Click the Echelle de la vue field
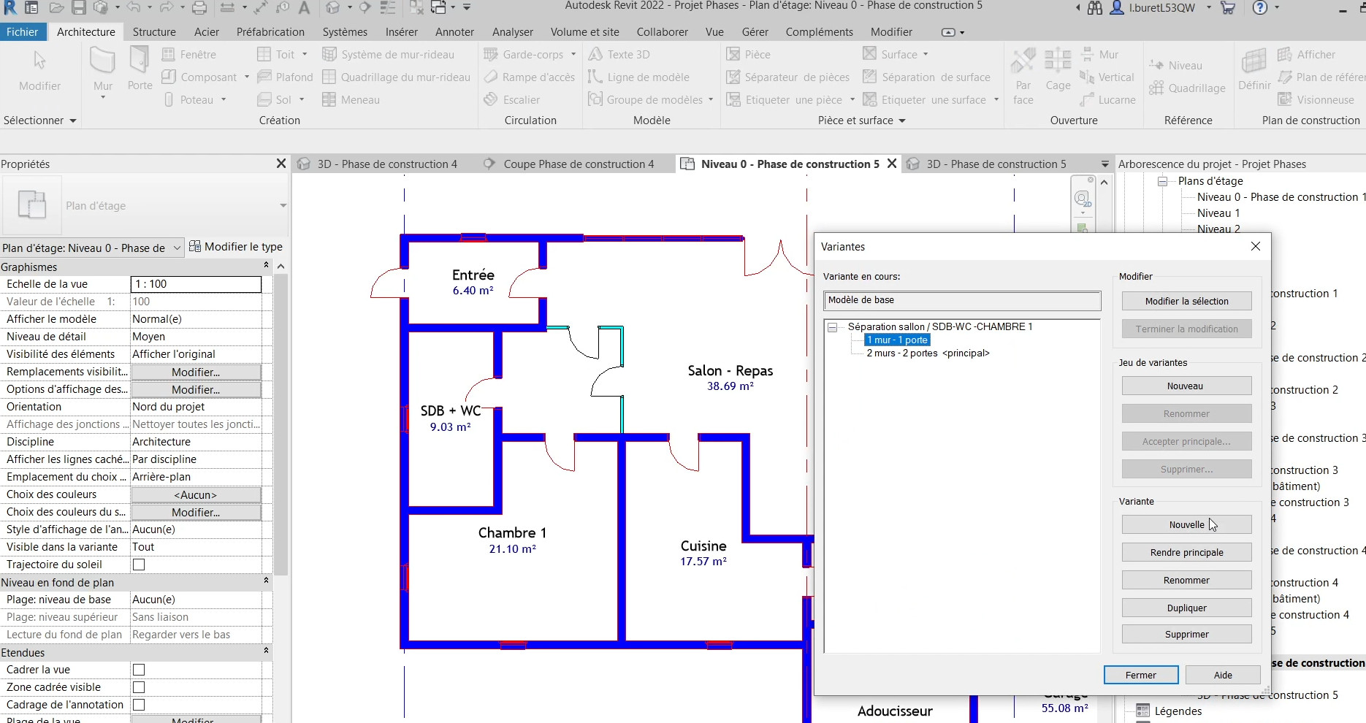The height and width of the screenshot is (723, 1366). (196, 284)
